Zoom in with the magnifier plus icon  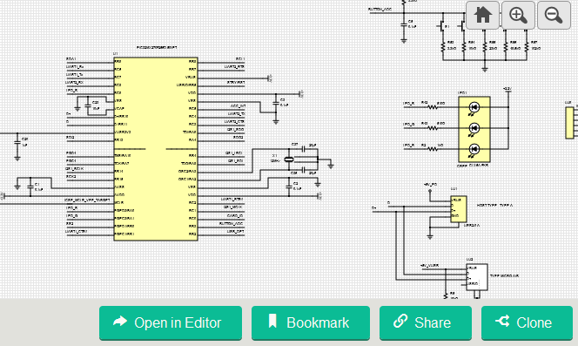(x=518, y=15)
